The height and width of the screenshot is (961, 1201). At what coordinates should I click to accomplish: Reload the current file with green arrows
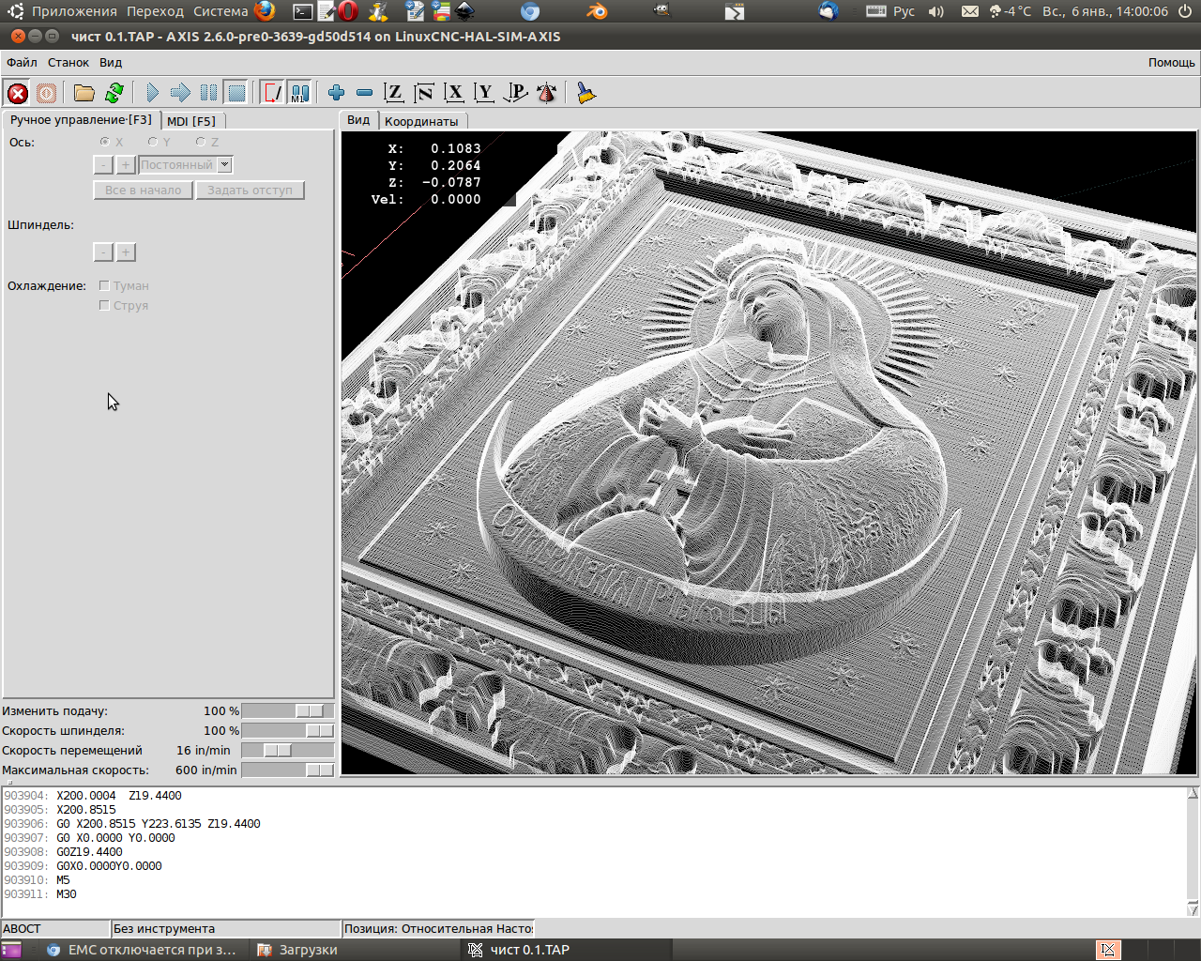(x=114, y=93)
